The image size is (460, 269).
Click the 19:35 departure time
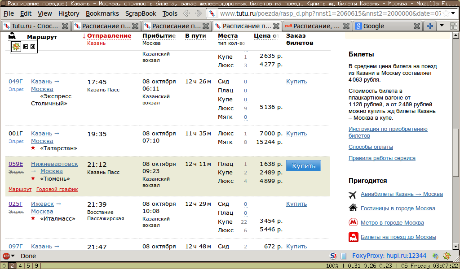point(97,134)
